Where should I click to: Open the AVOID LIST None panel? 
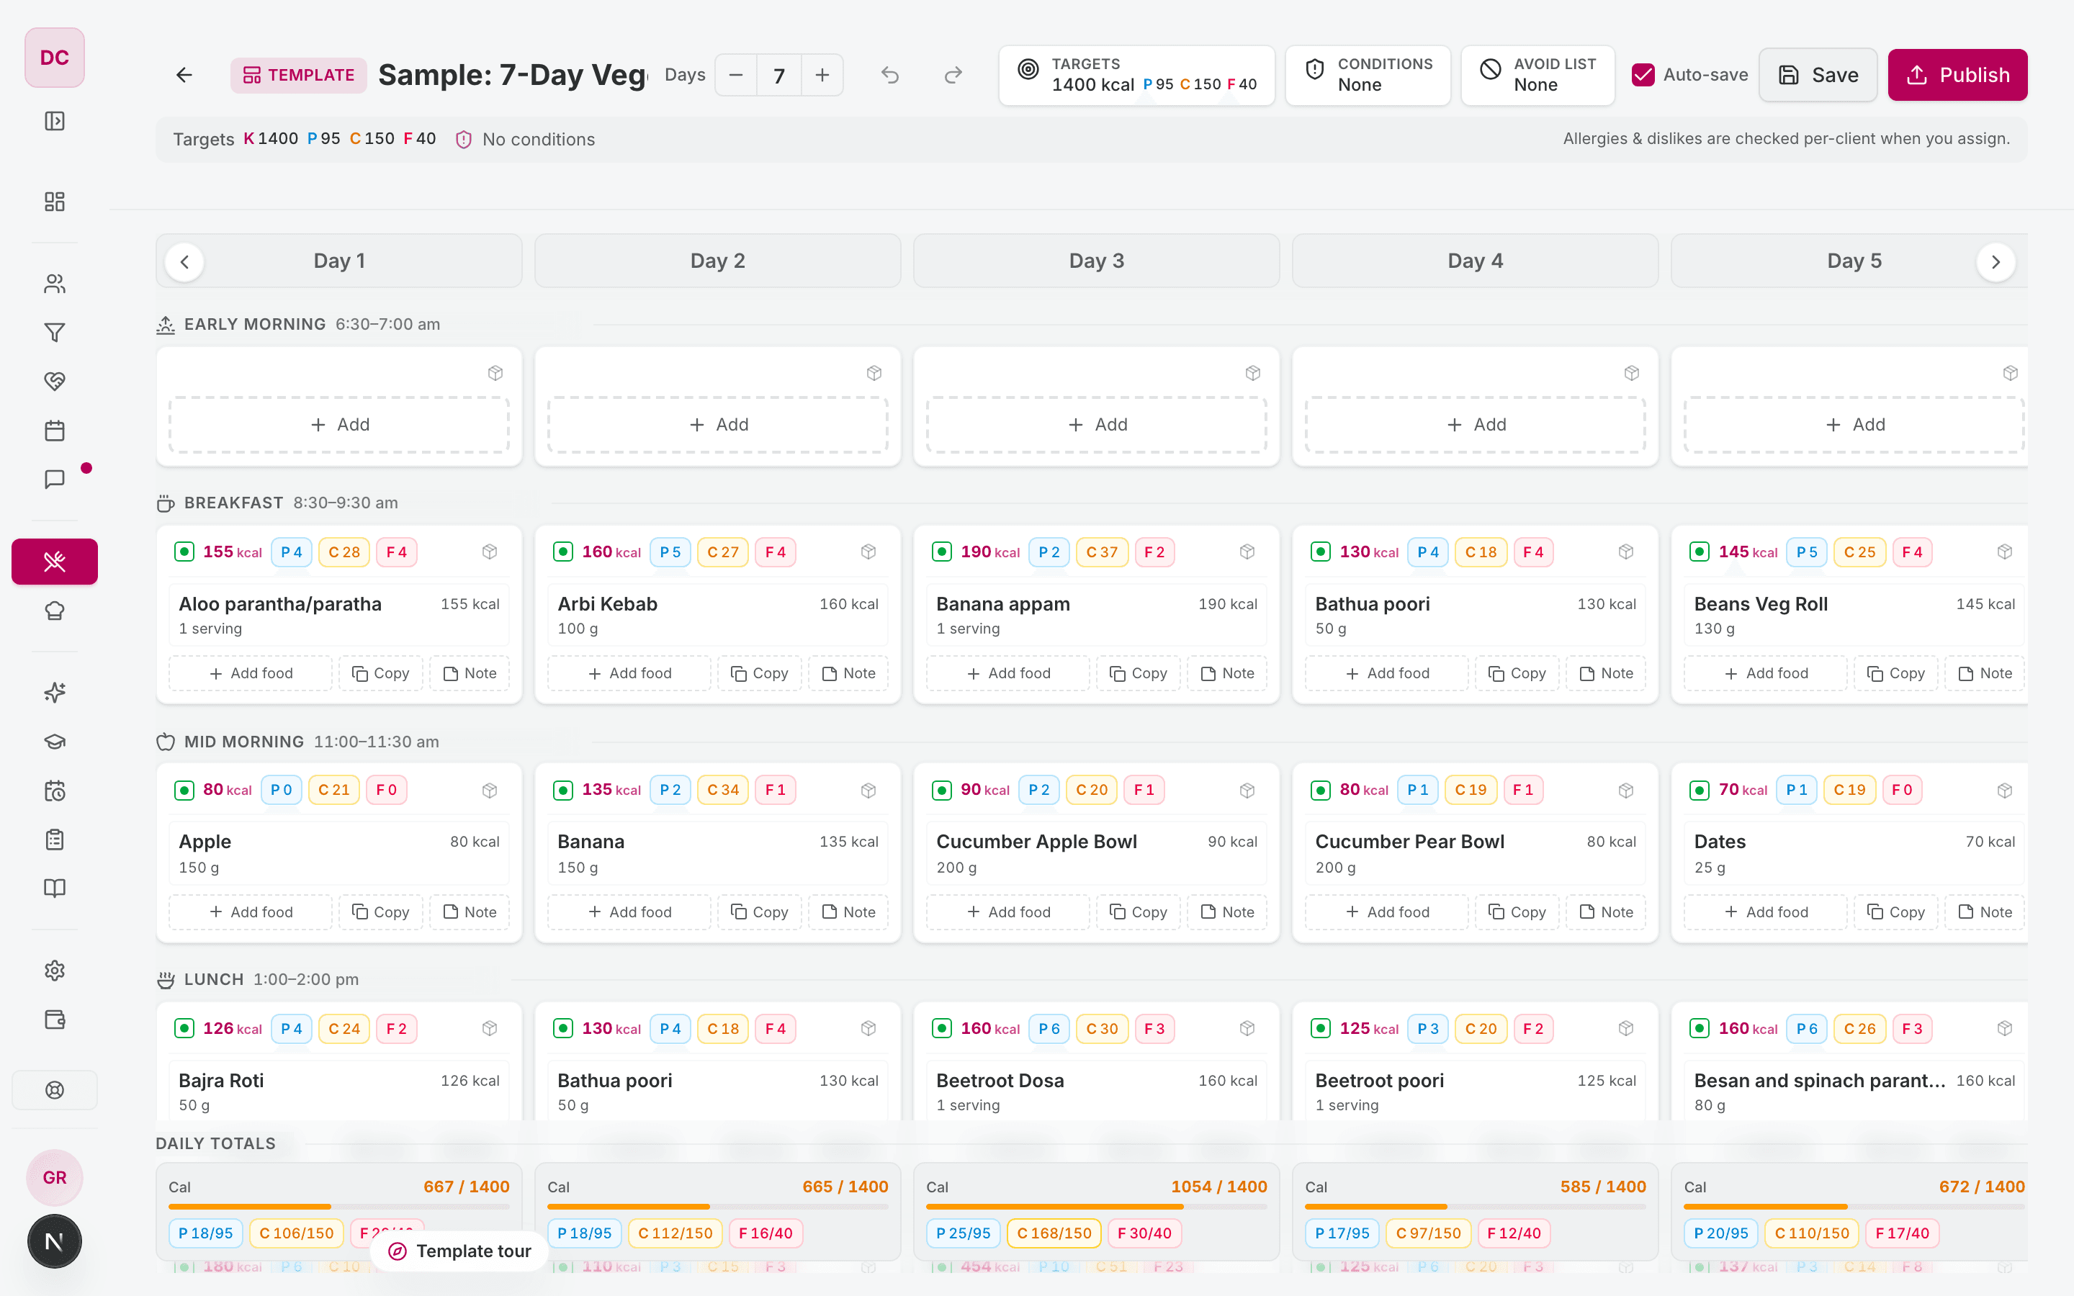click(x=1537, y=76)
